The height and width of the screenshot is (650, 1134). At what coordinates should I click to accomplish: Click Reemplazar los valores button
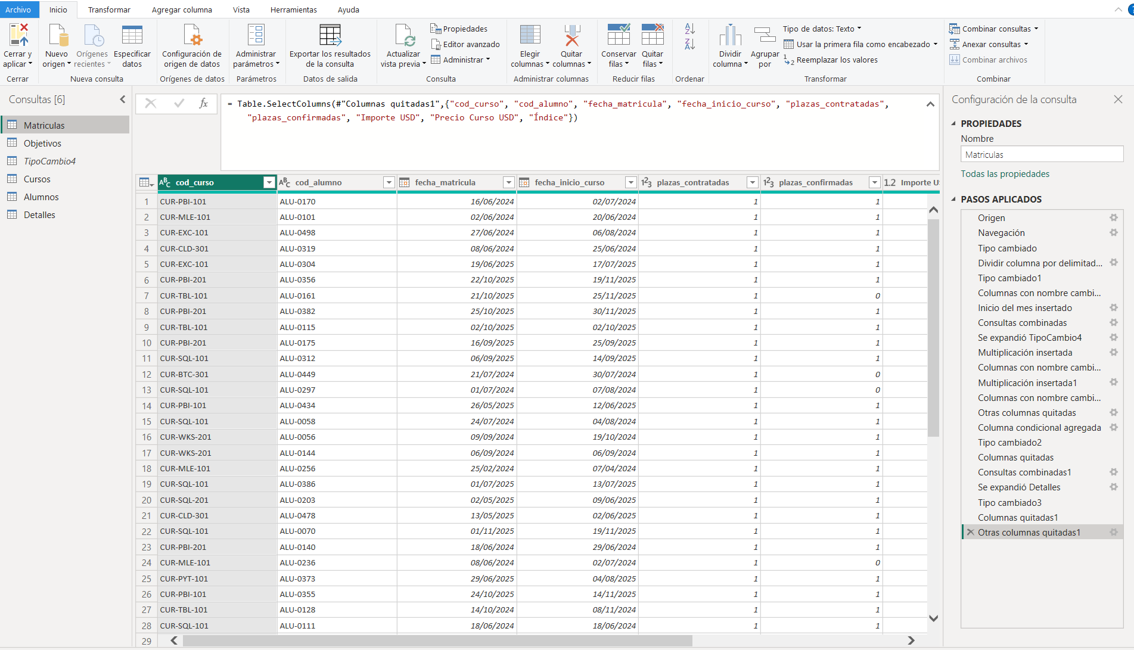(831, 60)
